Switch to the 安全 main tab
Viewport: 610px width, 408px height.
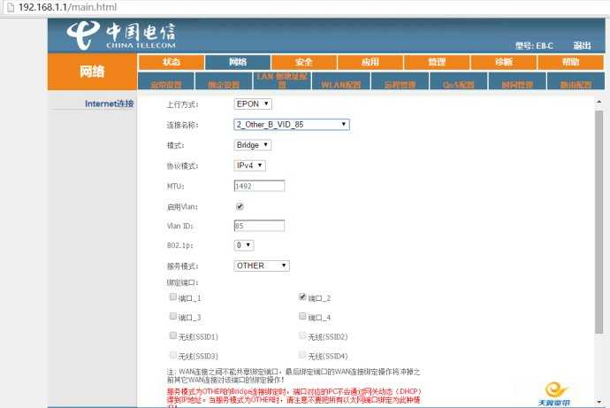click(x=304, y=62)
